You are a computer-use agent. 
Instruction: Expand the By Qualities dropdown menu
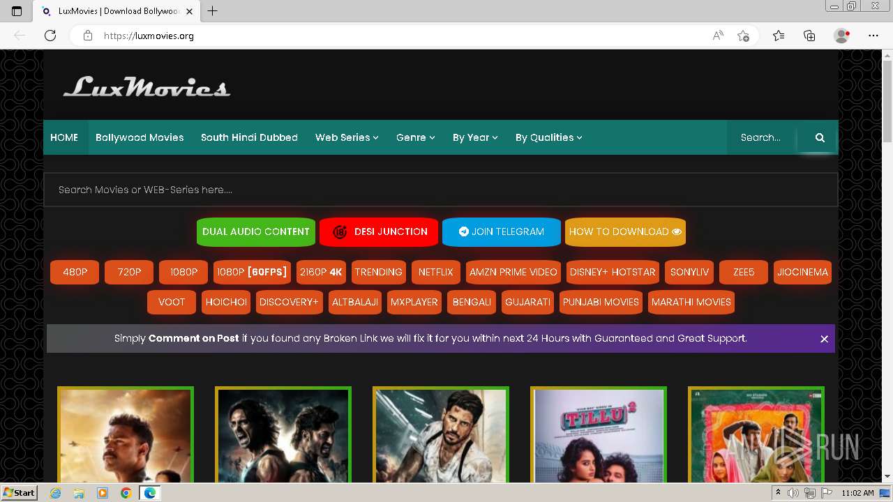pyautogui.click(x=549, y=137)
